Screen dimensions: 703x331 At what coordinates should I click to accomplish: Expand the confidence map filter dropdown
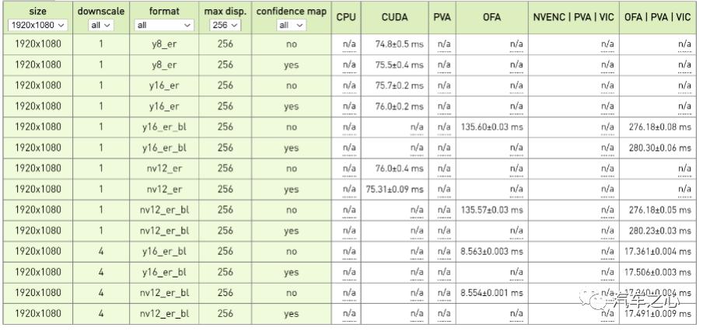click(292, 25)
